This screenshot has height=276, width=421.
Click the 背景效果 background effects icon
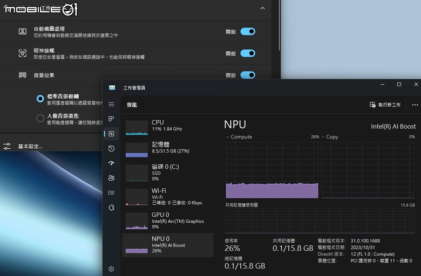pos(23,75)
